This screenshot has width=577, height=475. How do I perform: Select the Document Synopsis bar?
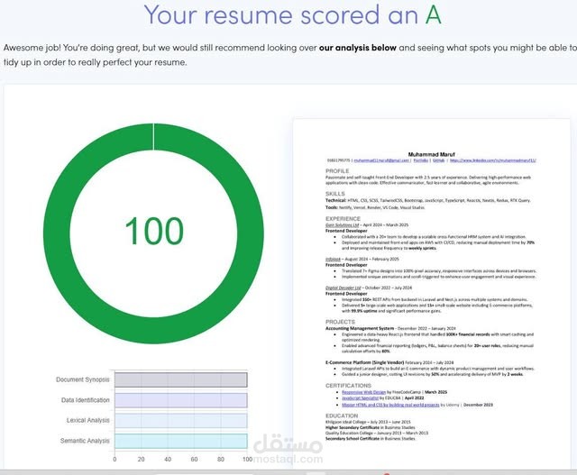pos(180,379)
